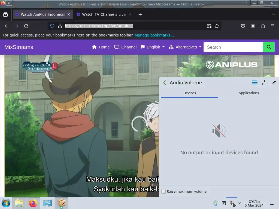The height and width of the screenshot is (209, 279).
Task: Open Extensions puzzle icon
Action: tap(263, 26)
